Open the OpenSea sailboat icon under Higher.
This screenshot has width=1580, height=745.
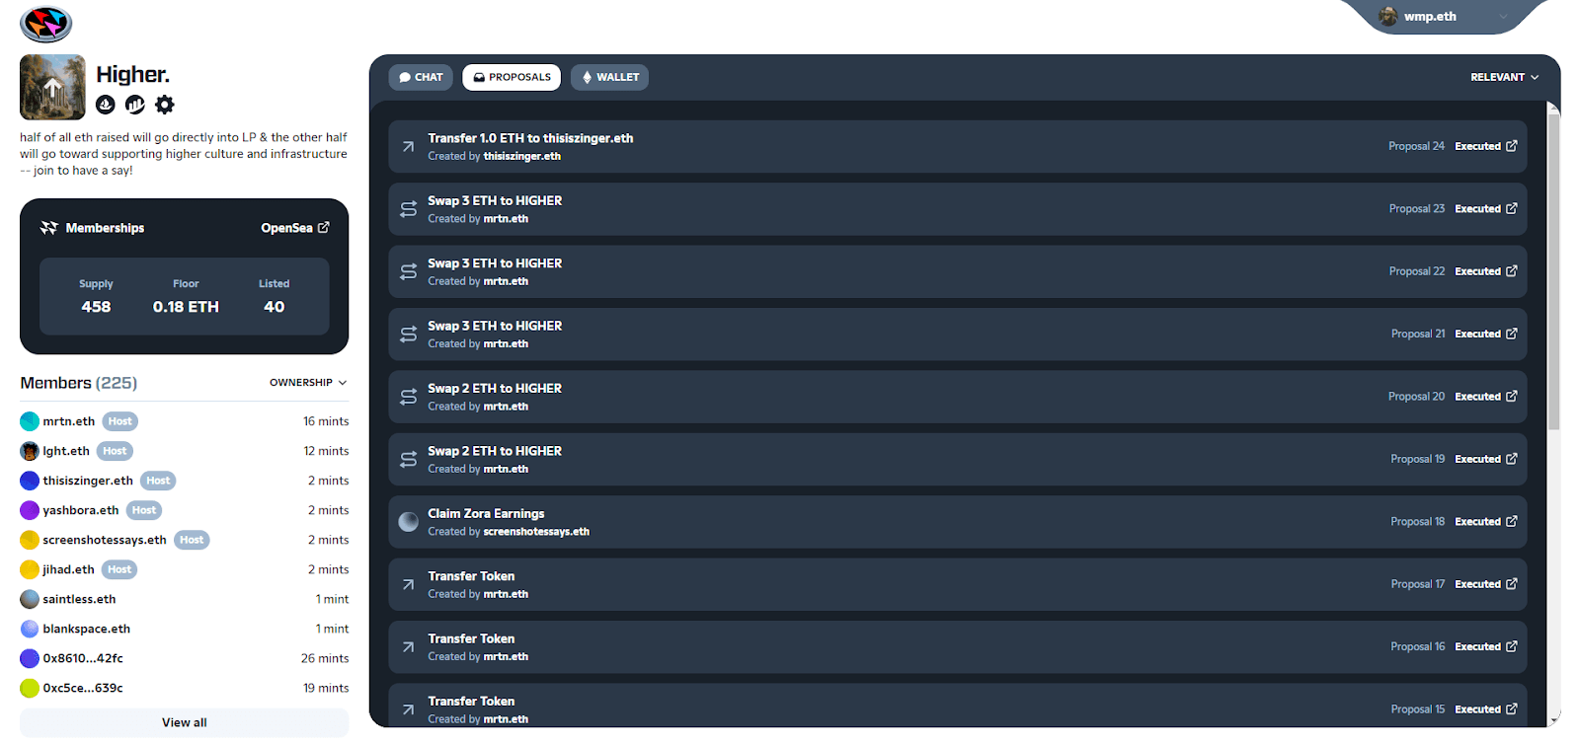point(106,105)
